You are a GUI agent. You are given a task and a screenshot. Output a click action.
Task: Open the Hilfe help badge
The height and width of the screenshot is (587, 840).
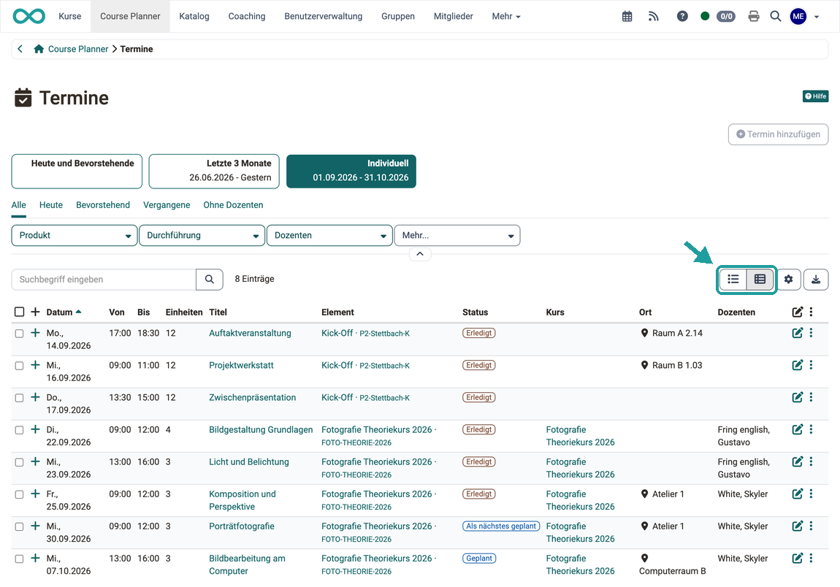[815, 96]
